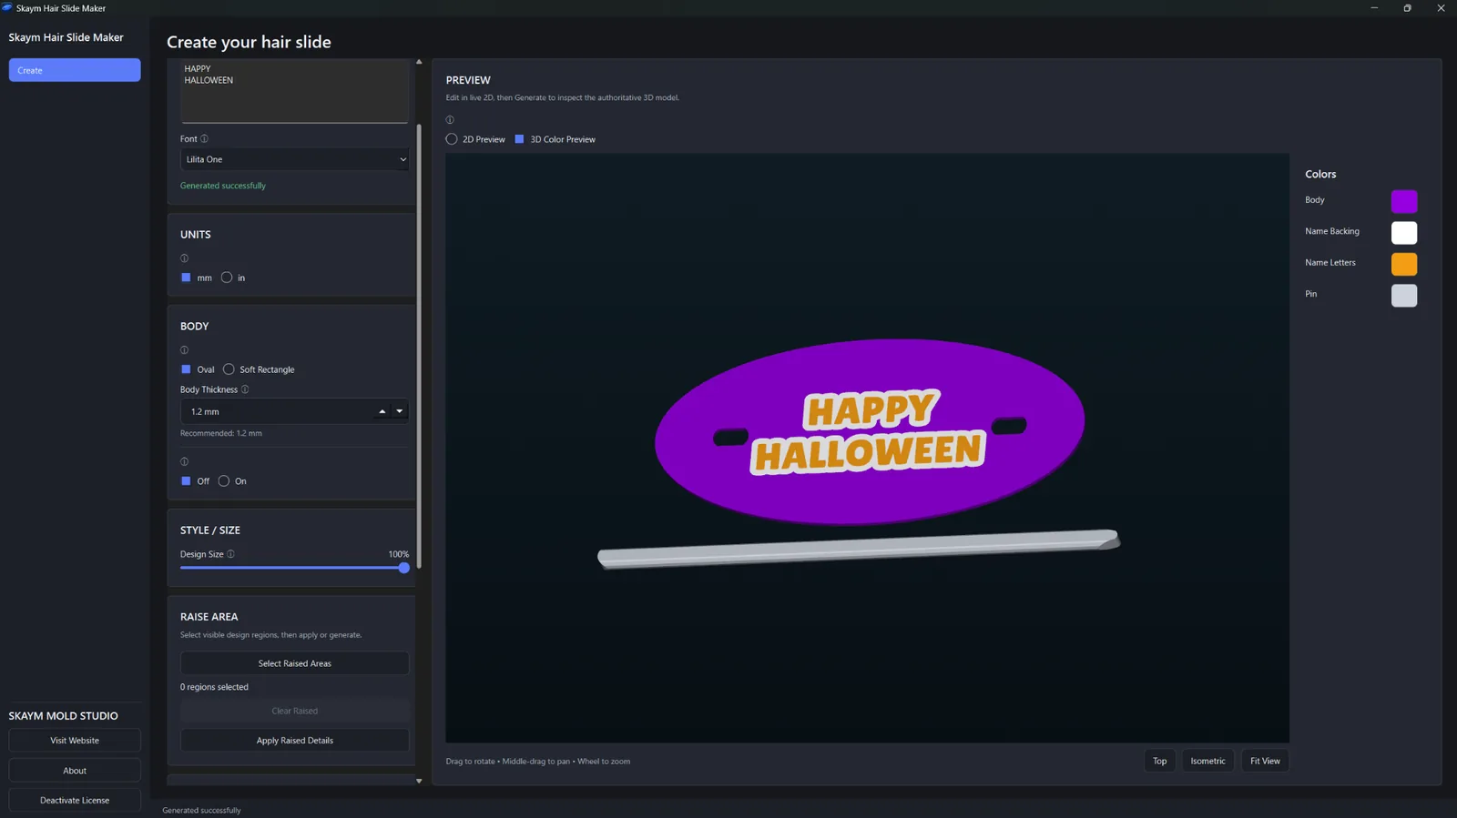Click the info icon above Off/On radios

pyautogui.click(x=184, y=462)
